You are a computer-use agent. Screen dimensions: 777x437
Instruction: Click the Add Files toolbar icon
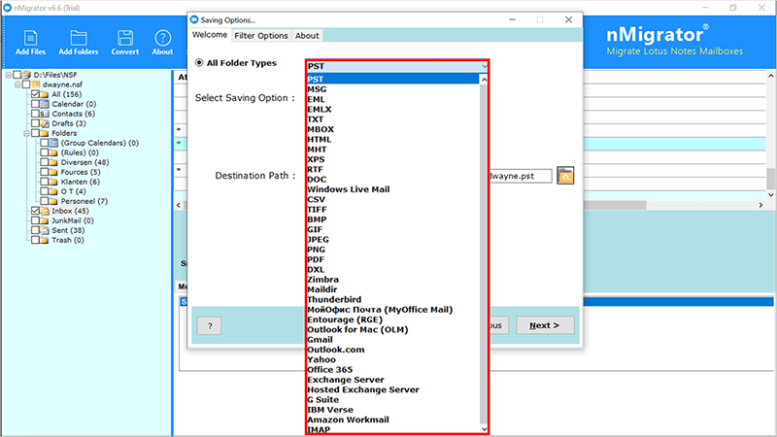[x=27, y=40]
